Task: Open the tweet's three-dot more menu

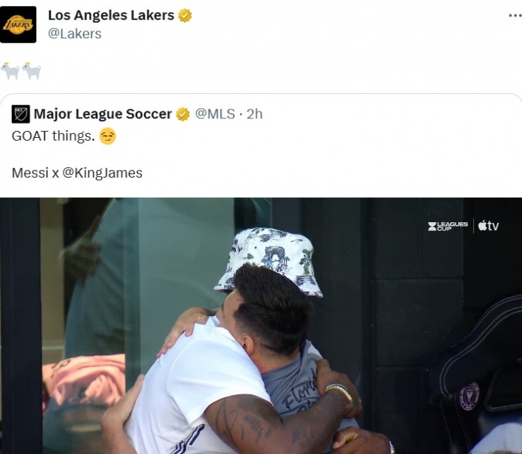Action: (515, 15)
